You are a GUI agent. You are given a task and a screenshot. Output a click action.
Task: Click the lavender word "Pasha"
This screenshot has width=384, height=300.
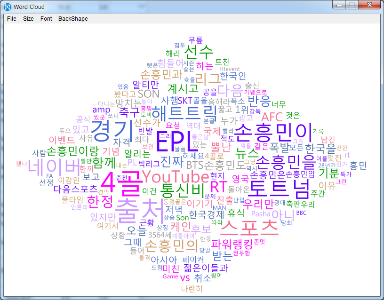(261, 214)
